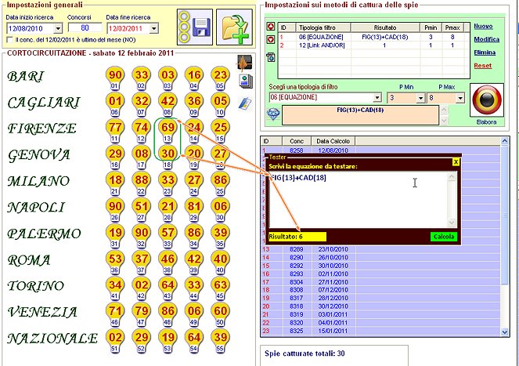519x366 pixels.
Task: Select result row 8304 dated 27/11/2010
Action: pyautogui.click(x=380, y=282)
